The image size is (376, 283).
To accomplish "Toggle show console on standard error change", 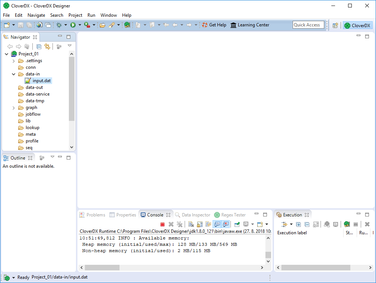I will pos(225,224).
